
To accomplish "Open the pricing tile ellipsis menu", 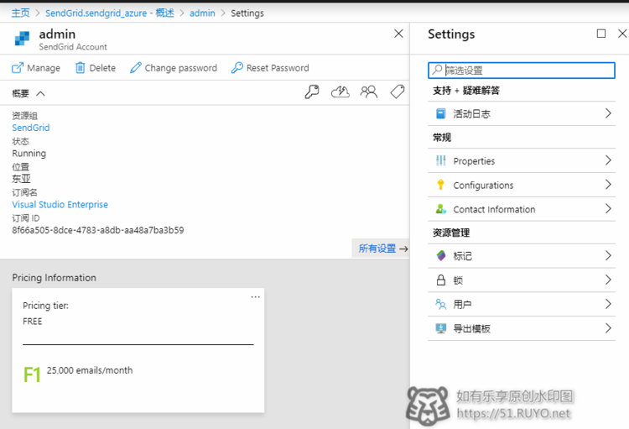I will coord(255,297).
